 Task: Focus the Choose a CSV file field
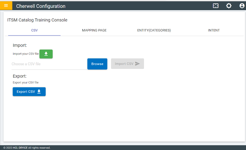[x=49, y=64]
